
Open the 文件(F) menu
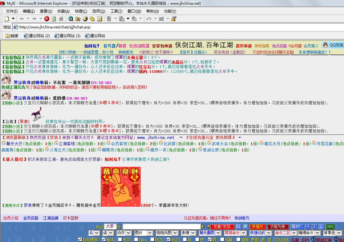pos(12,11)
